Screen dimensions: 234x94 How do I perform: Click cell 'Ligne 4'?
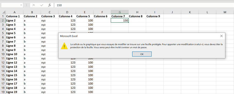click(x=14, y=29)
